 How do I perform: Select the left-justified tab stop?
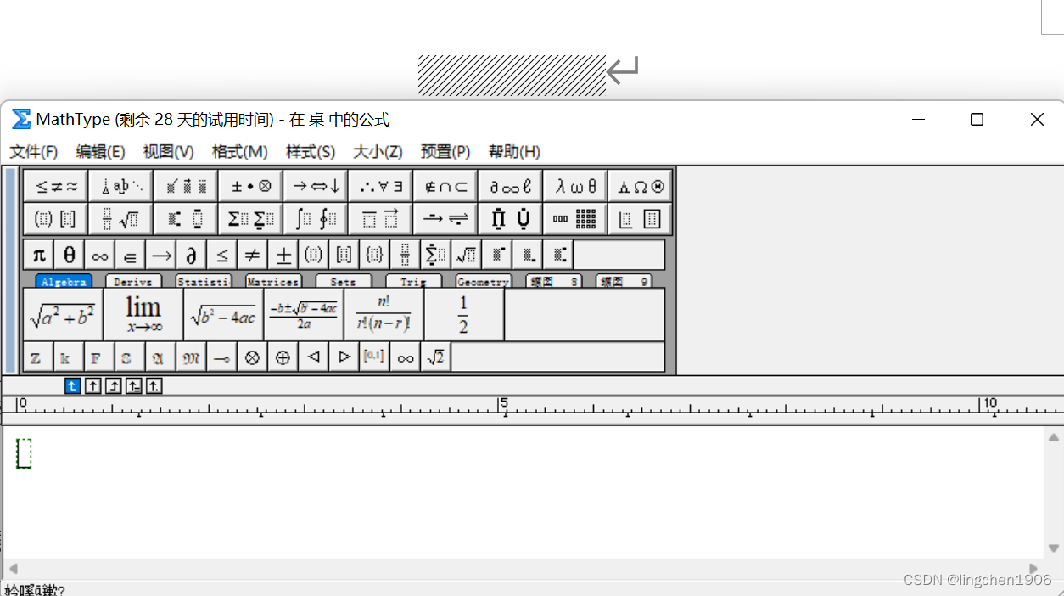(73, 386)
